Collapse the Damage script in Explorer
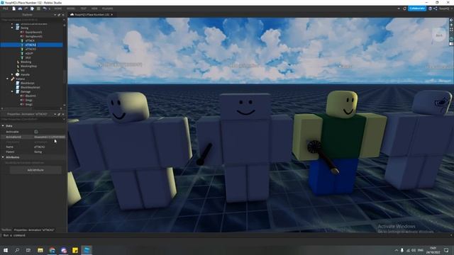 point(12,91)
